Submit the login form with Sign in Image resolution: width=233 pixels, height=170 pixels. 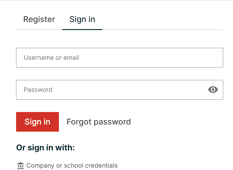point(37,122)
